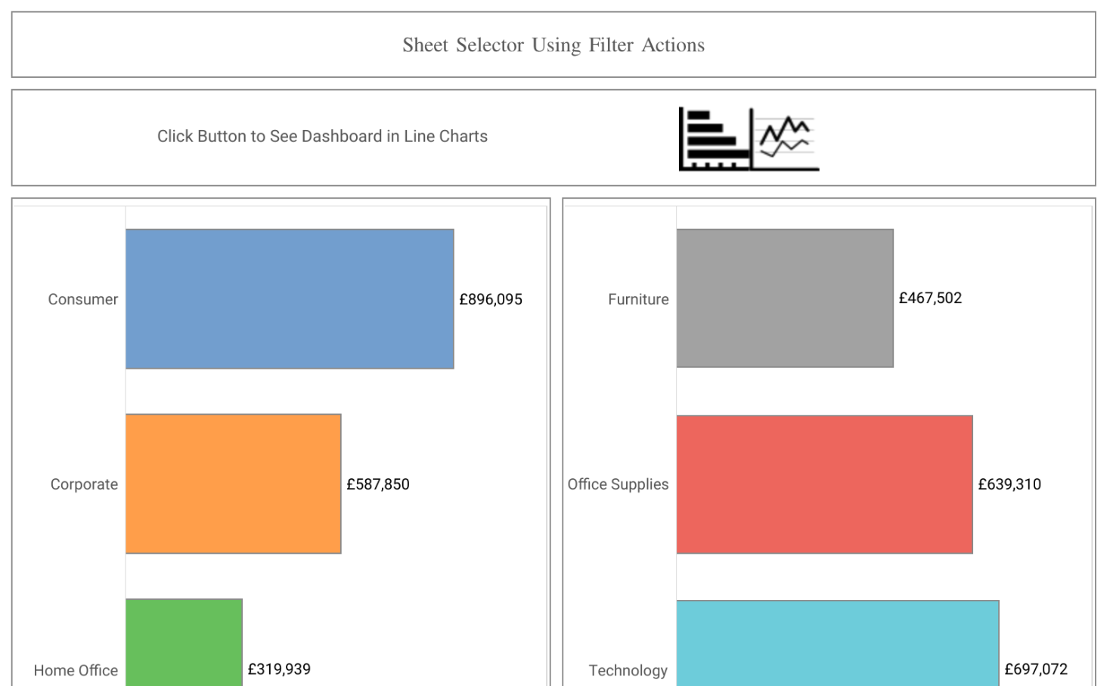The width and height of the screenshot is (1113, 686).
Task: Select the blue Consumer bar
Action: 290,298
